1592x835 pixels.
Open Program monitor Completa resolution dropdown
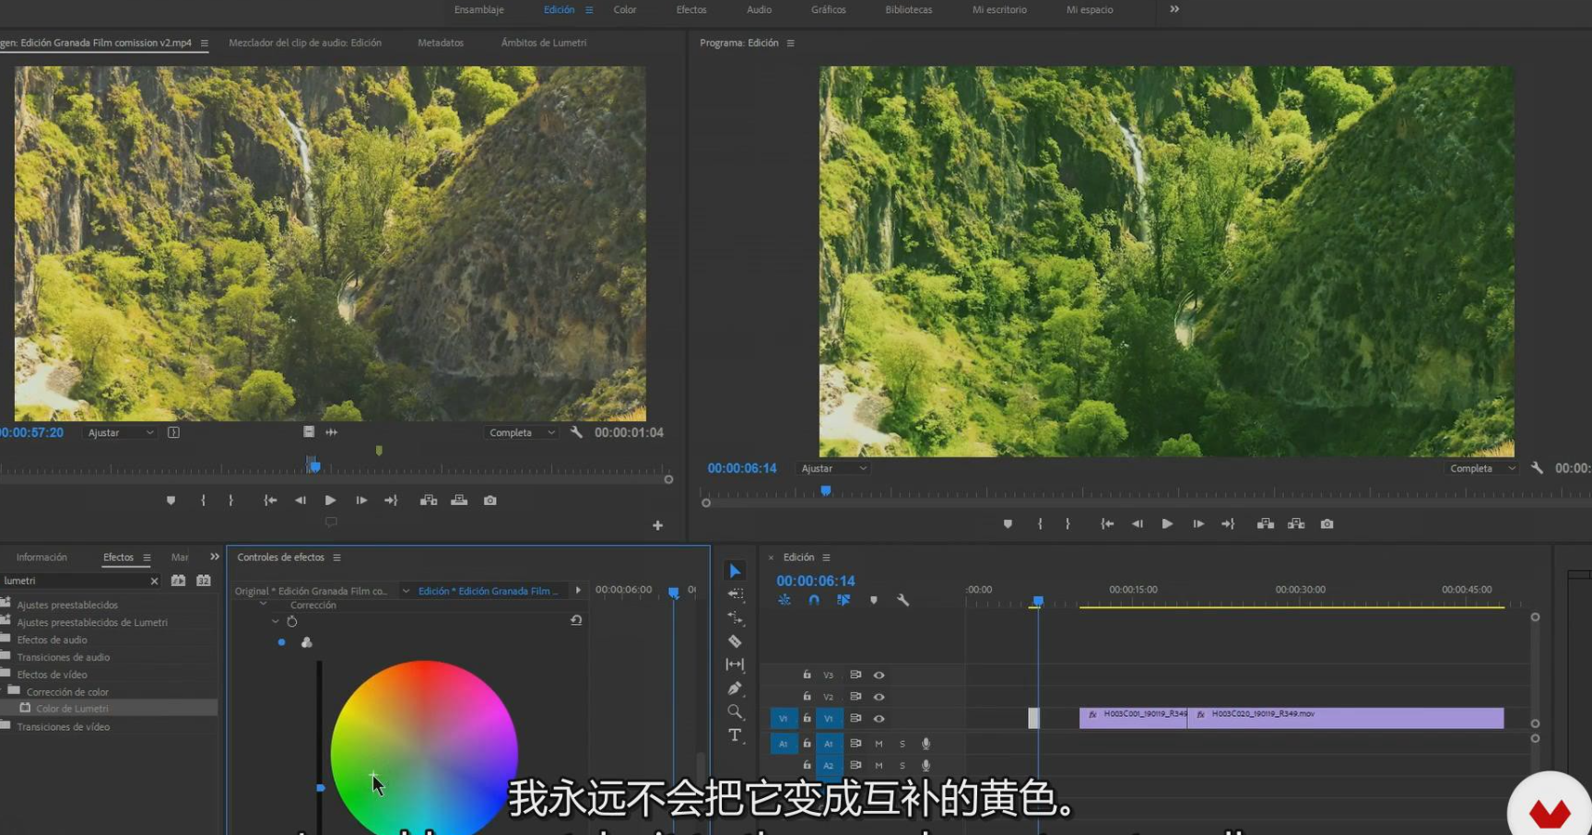1480,469
